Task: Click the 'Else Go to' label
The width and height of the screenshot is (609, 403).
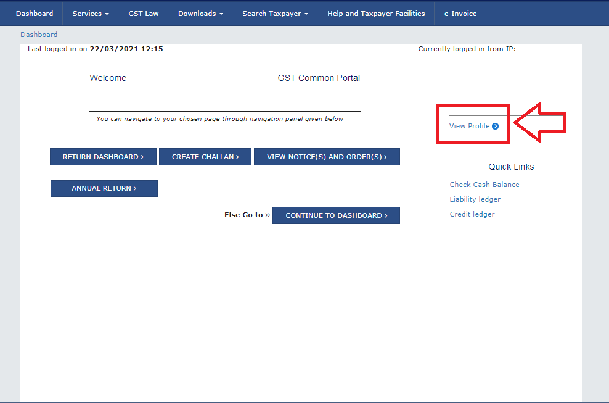Action: pos(243,215)
